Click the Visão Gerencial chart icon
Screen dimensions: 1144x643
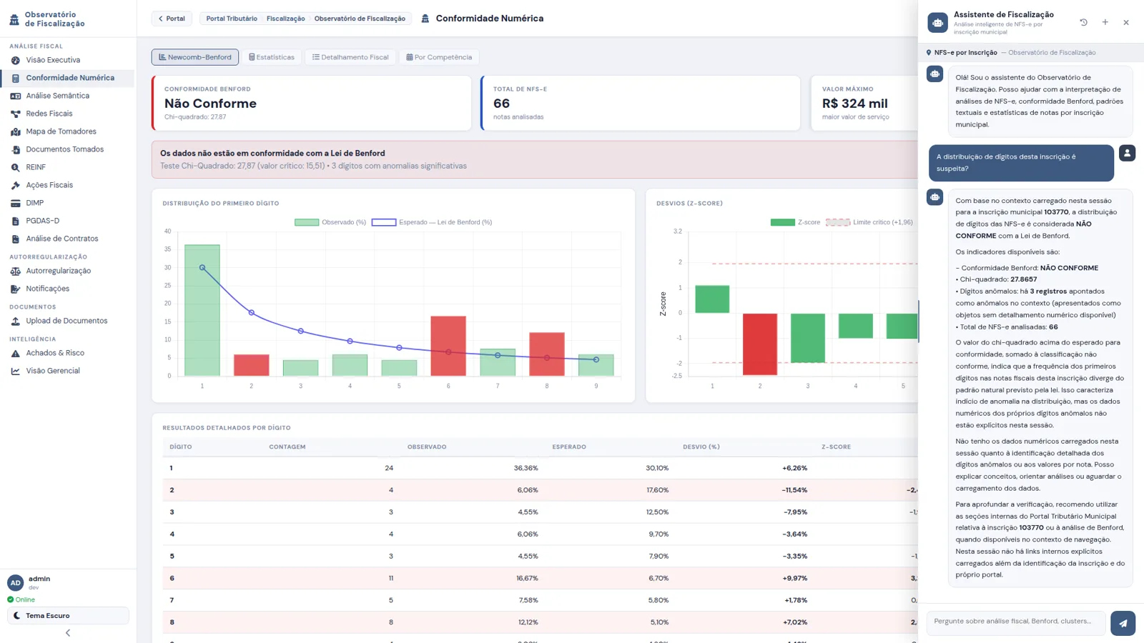pyautogui.click(x=15, y=371)
